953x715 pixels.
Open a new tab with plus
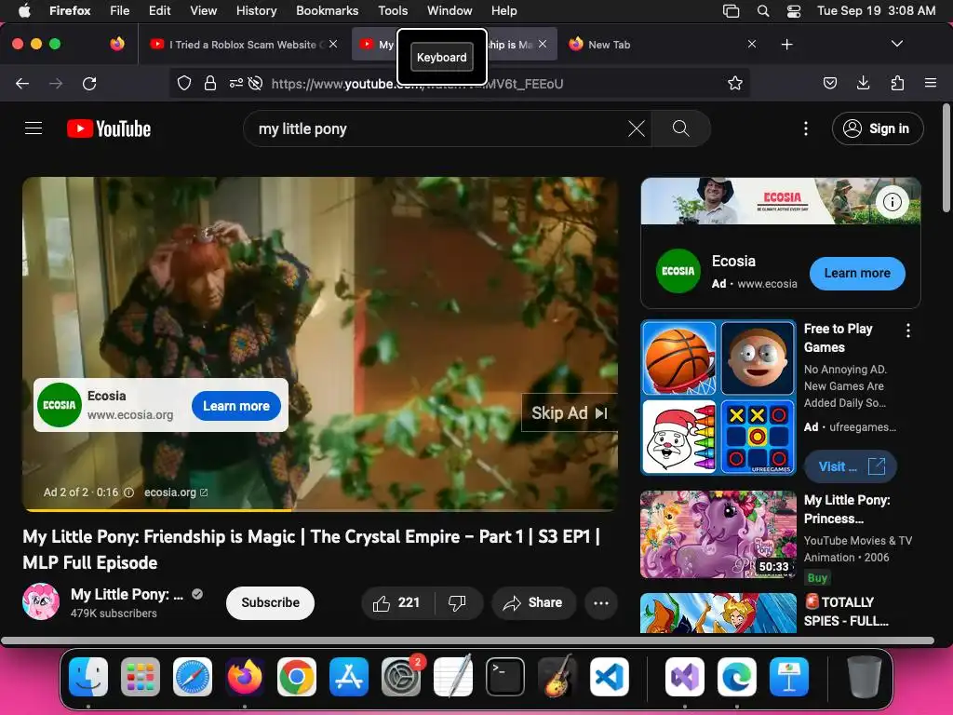pos(786,45)
